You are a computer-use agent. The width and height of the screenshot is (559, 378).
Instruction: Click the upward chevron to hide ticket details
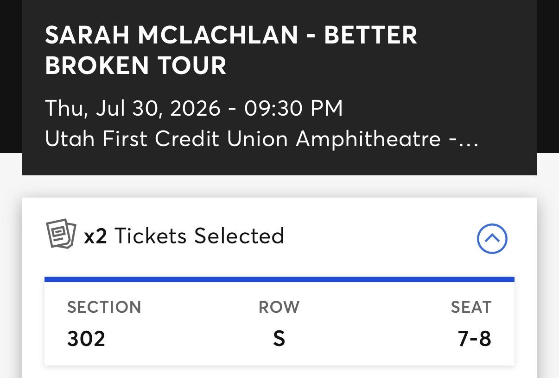pyautogui.click(x=492, y=238)
